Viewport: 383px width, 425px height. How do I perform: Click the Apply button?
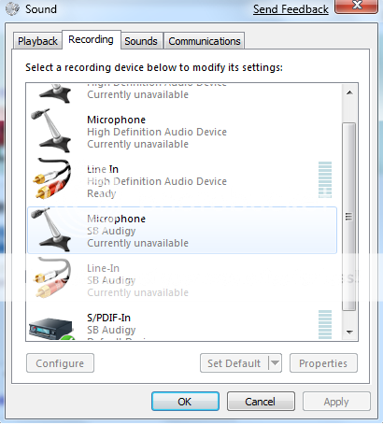point(336,402)
